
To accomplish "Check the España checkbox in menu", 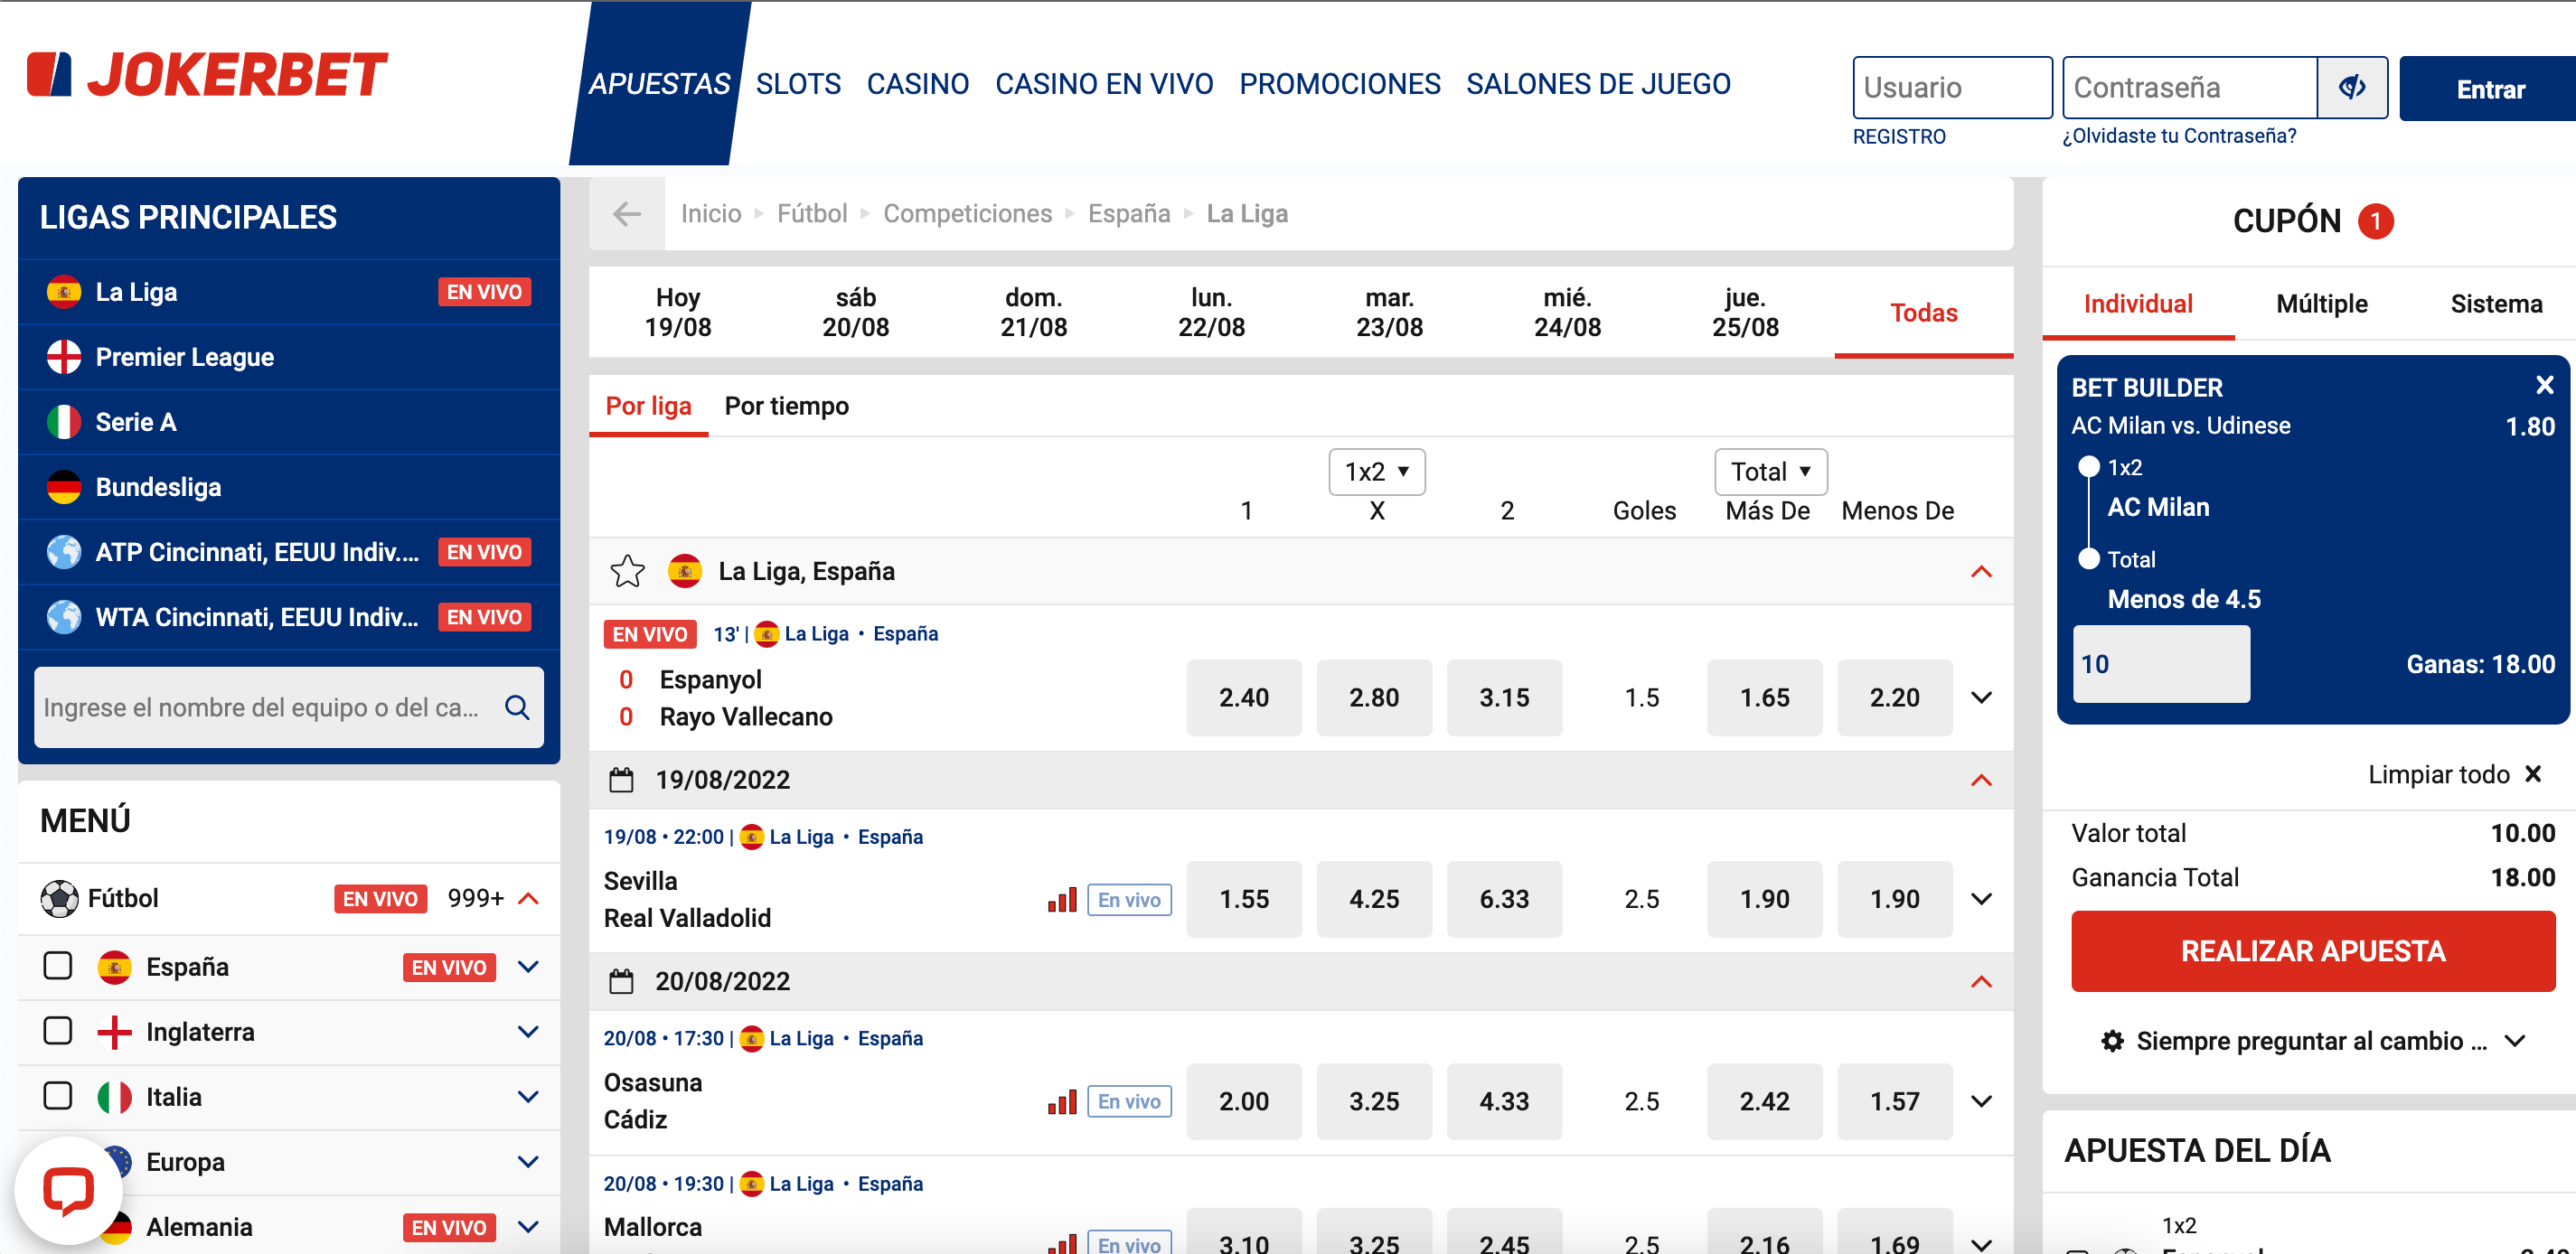I will pos(58,966).
